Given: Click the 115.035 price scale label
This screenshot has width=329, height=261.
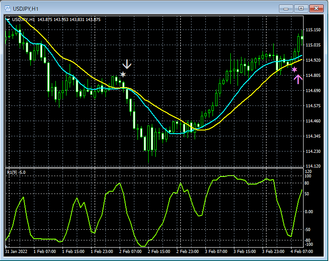Looking at the screenshot, I should (313, 45).
